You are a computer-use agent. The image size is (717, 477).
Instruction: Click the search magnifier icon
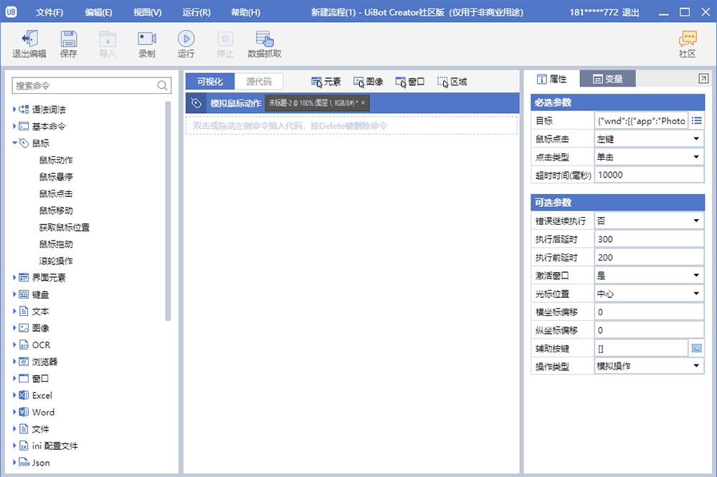point(162,85)
